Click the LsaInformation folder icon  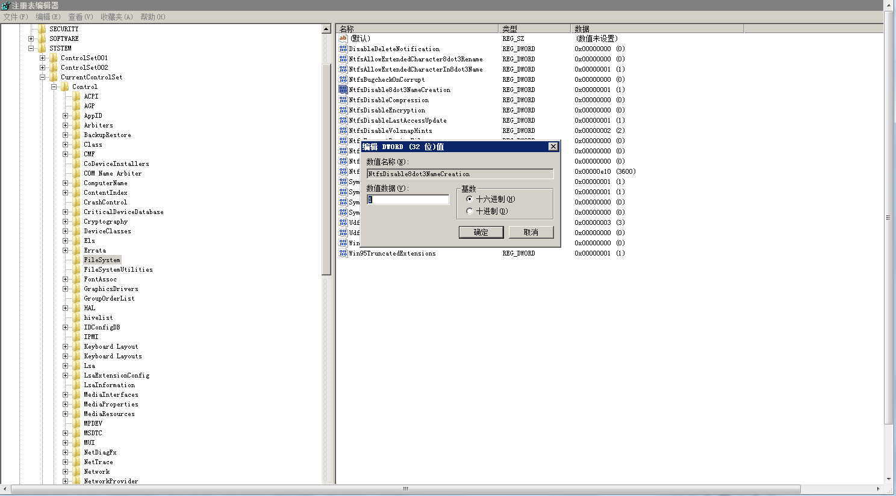76,385
